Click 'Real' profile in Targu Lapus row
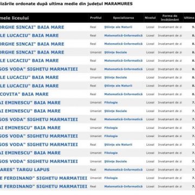The image size is (195, 195). pyautogui.click(x=93, y=170)
